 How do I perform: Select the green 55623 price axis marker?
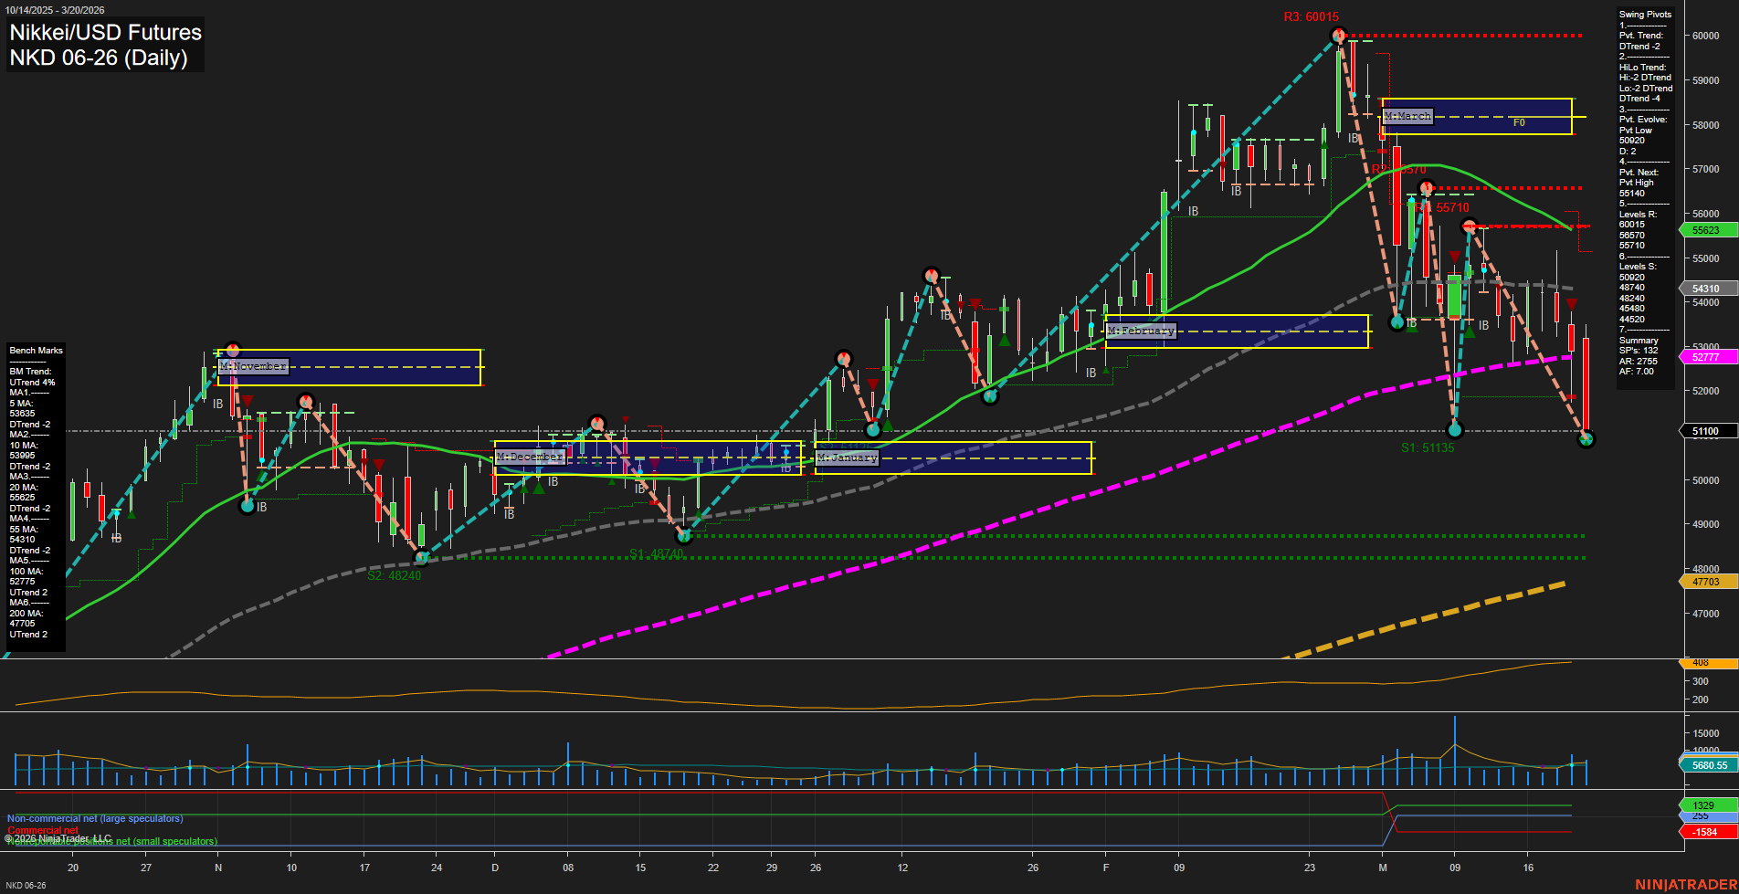coord(1707,230)
